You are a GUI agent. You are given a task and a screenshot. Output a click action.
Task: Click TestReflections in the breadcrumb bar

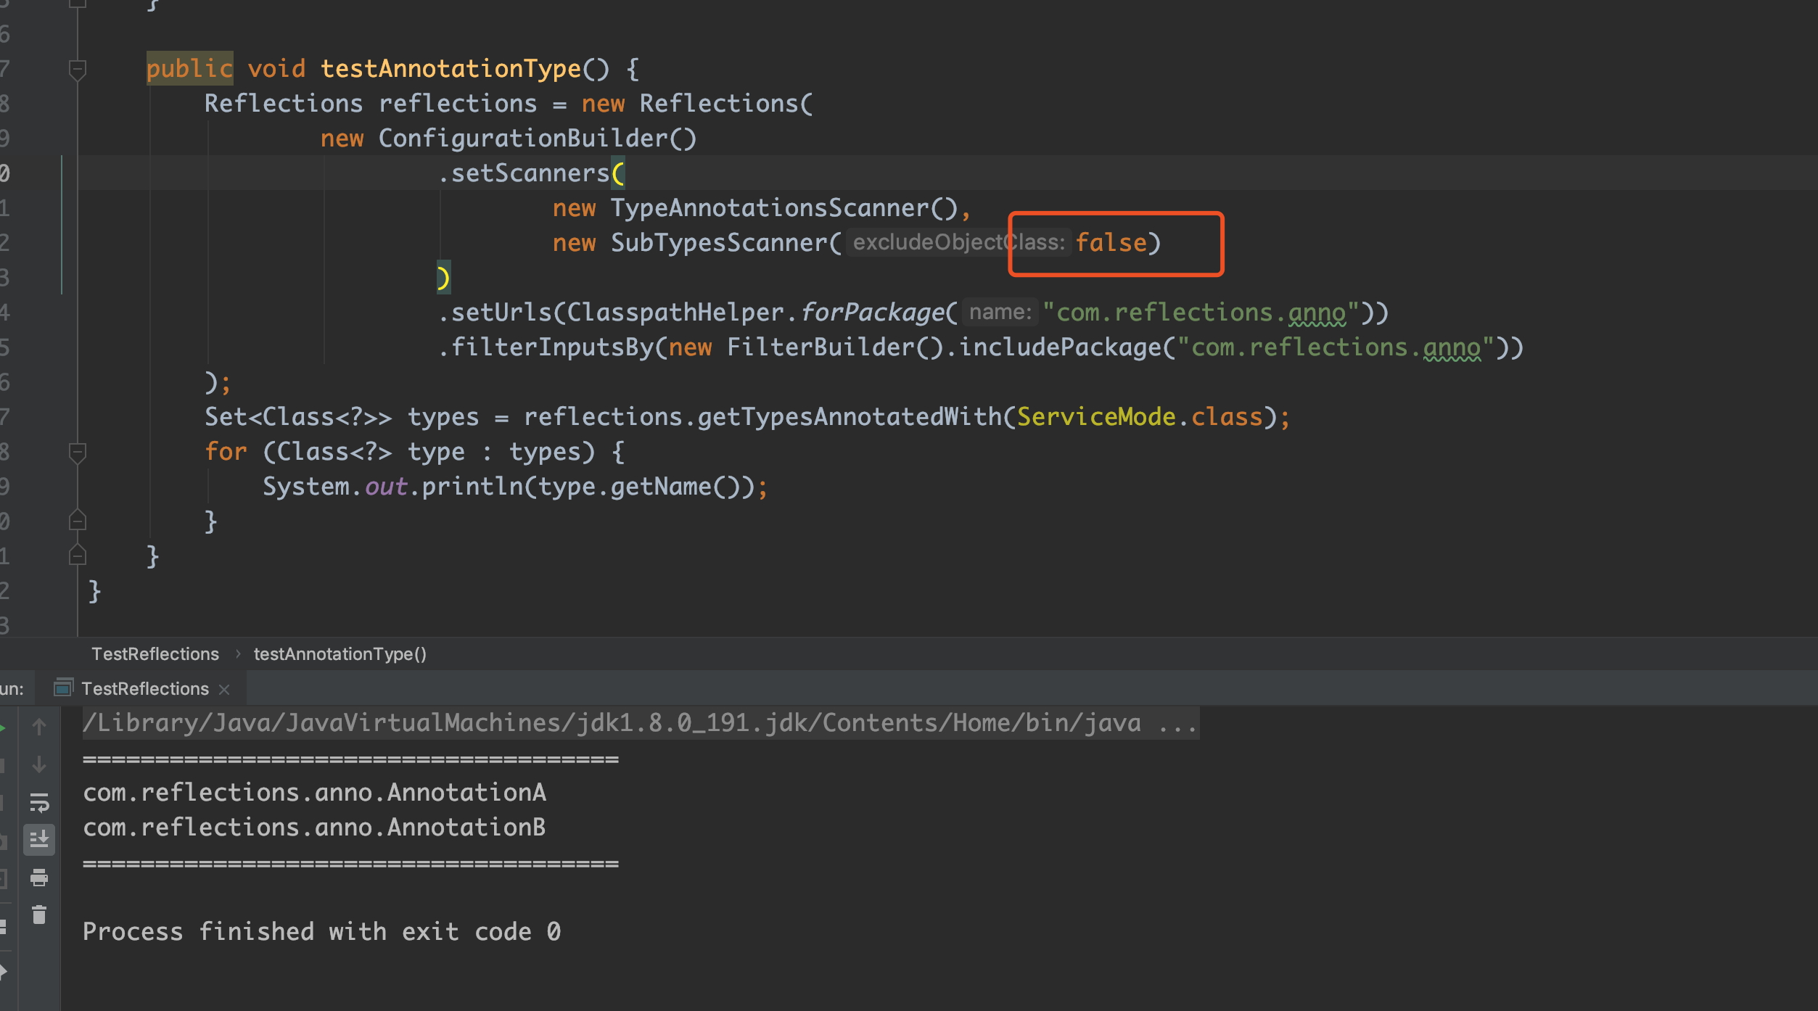[x=155, y=653]
